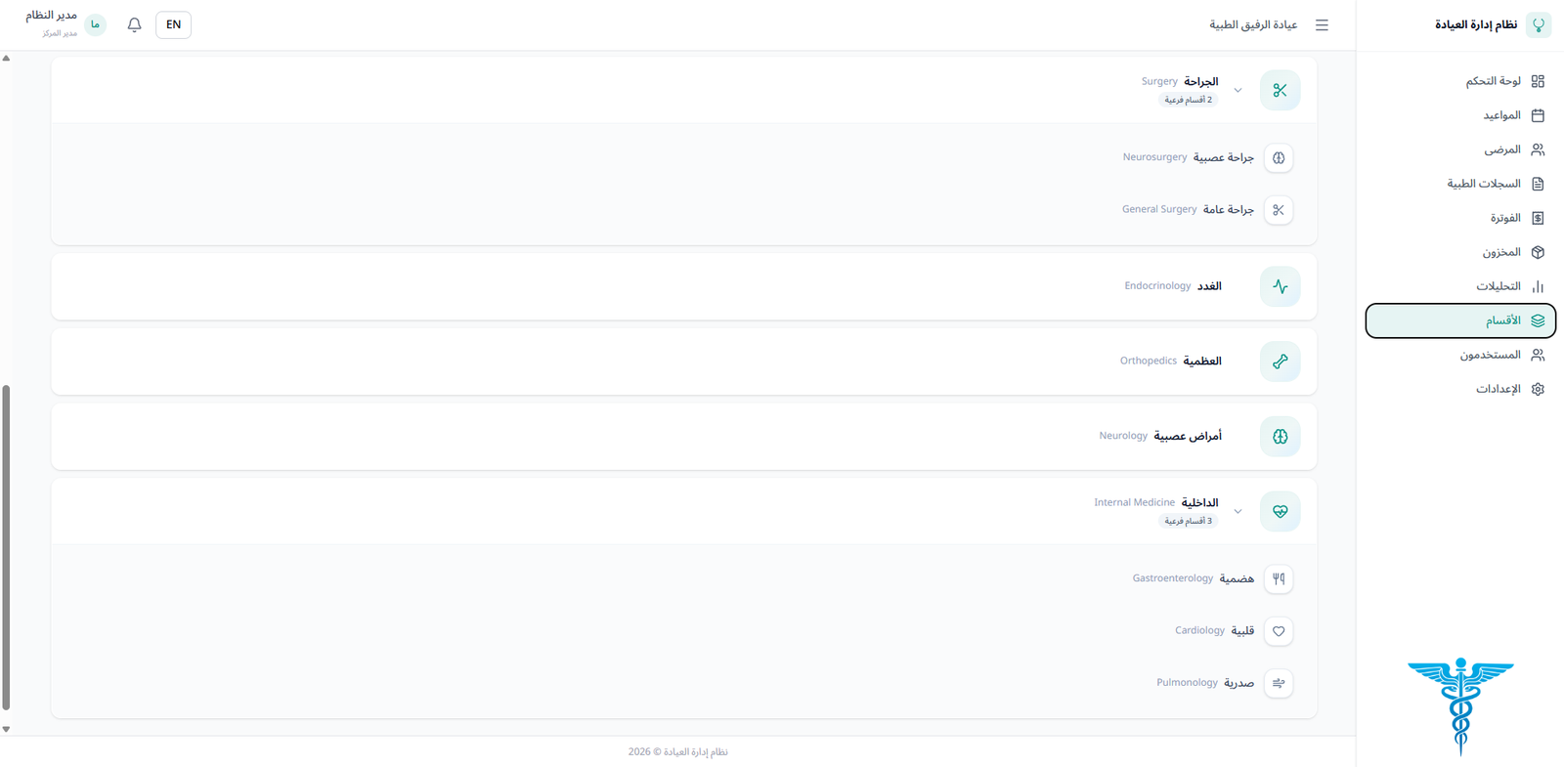Collapse the Internal Medicine chevron
This screenshot has height=767, width=1564.
click(1238, 511)
